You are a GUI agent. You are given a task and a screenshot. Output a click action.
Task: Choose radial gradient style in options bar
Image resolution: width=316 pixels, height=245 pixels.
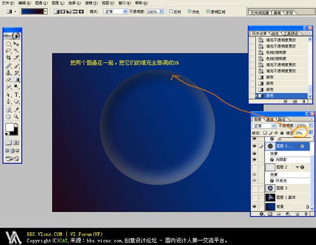coord(63,12)
